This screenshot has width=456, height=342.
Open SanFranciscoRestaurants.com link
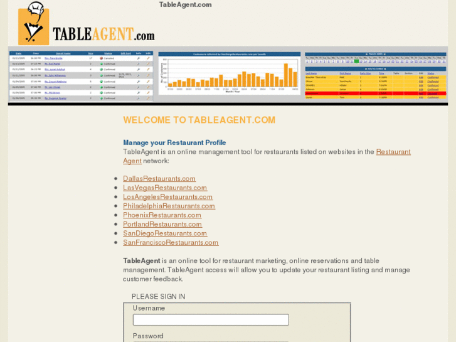pos(171,242)
